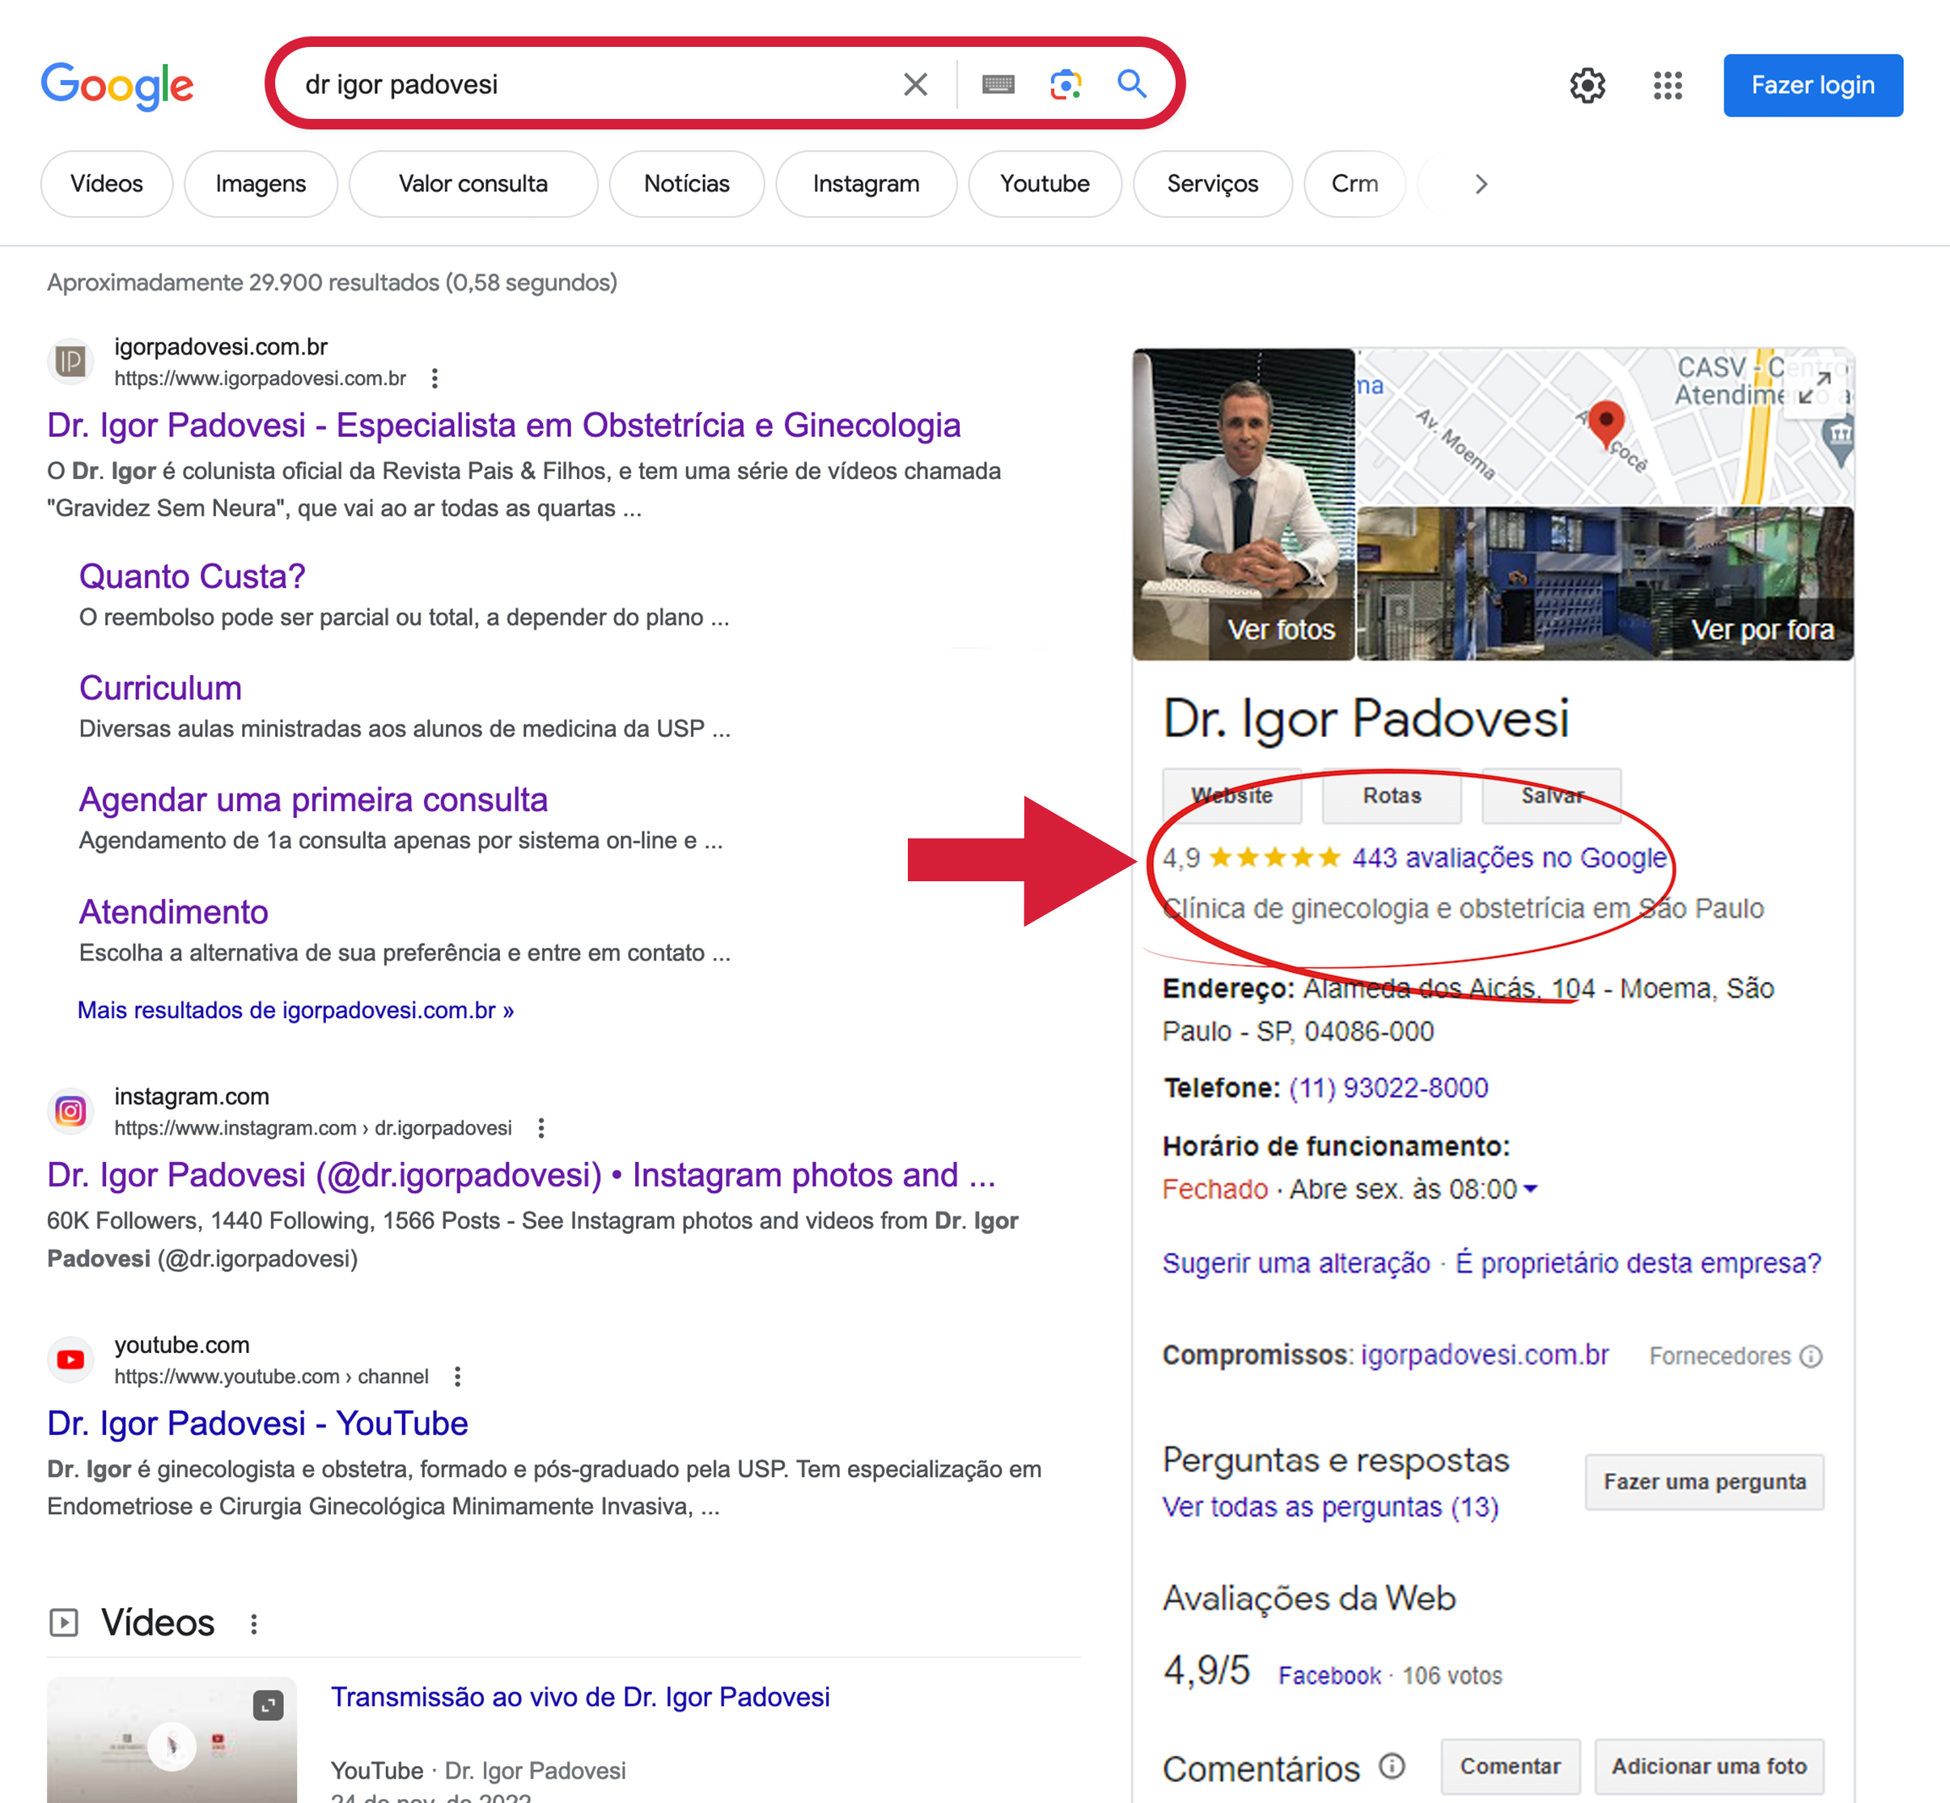The height and width of the screenshot is (1803, 1950).
Task: Open the Google apps grid icon
Action: tap(1668, 86)
